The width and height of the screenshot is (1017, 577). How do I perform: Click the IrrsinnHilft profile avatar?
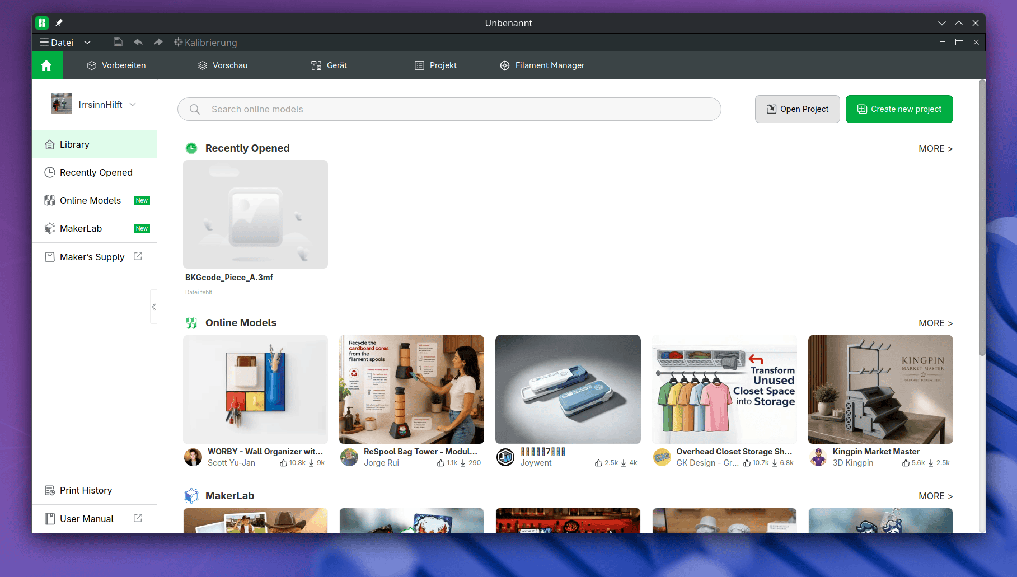point(62,104)
